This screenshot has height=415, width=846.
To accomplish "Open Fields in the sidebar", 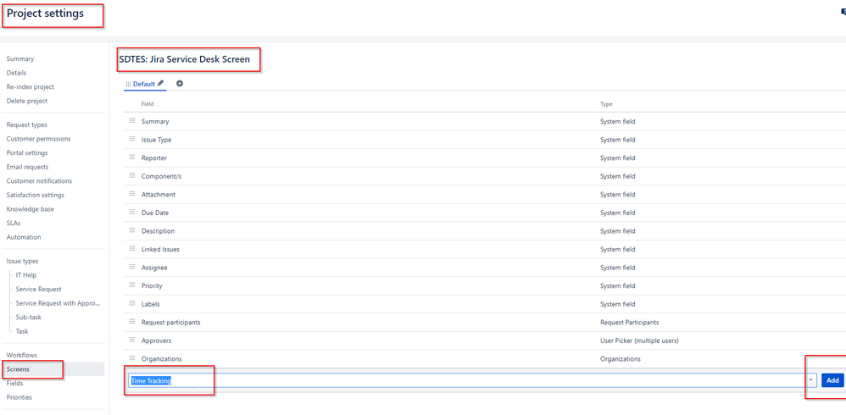I will 14,383.
